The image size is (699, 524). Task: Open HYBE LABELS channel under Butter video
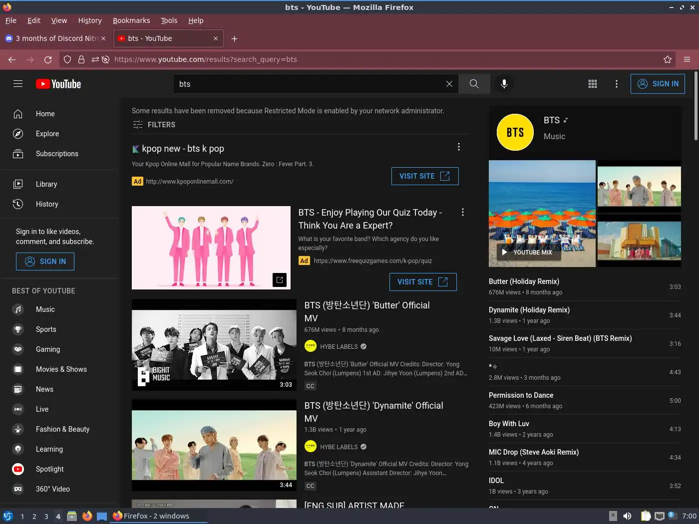coord(339,347)
